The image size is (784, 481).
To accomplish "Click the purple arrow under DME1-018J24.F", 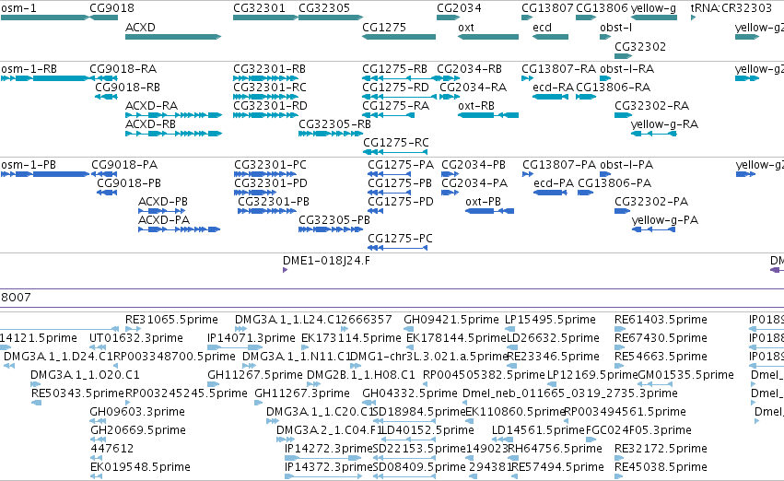I will click(285, 271).
